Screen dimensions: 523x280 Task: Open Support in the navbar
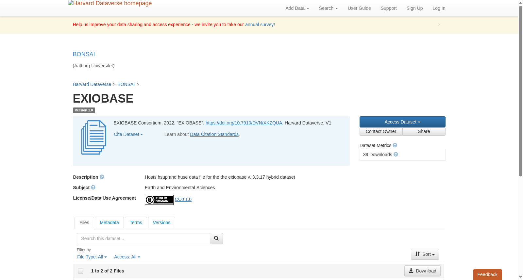click(389, 8)
